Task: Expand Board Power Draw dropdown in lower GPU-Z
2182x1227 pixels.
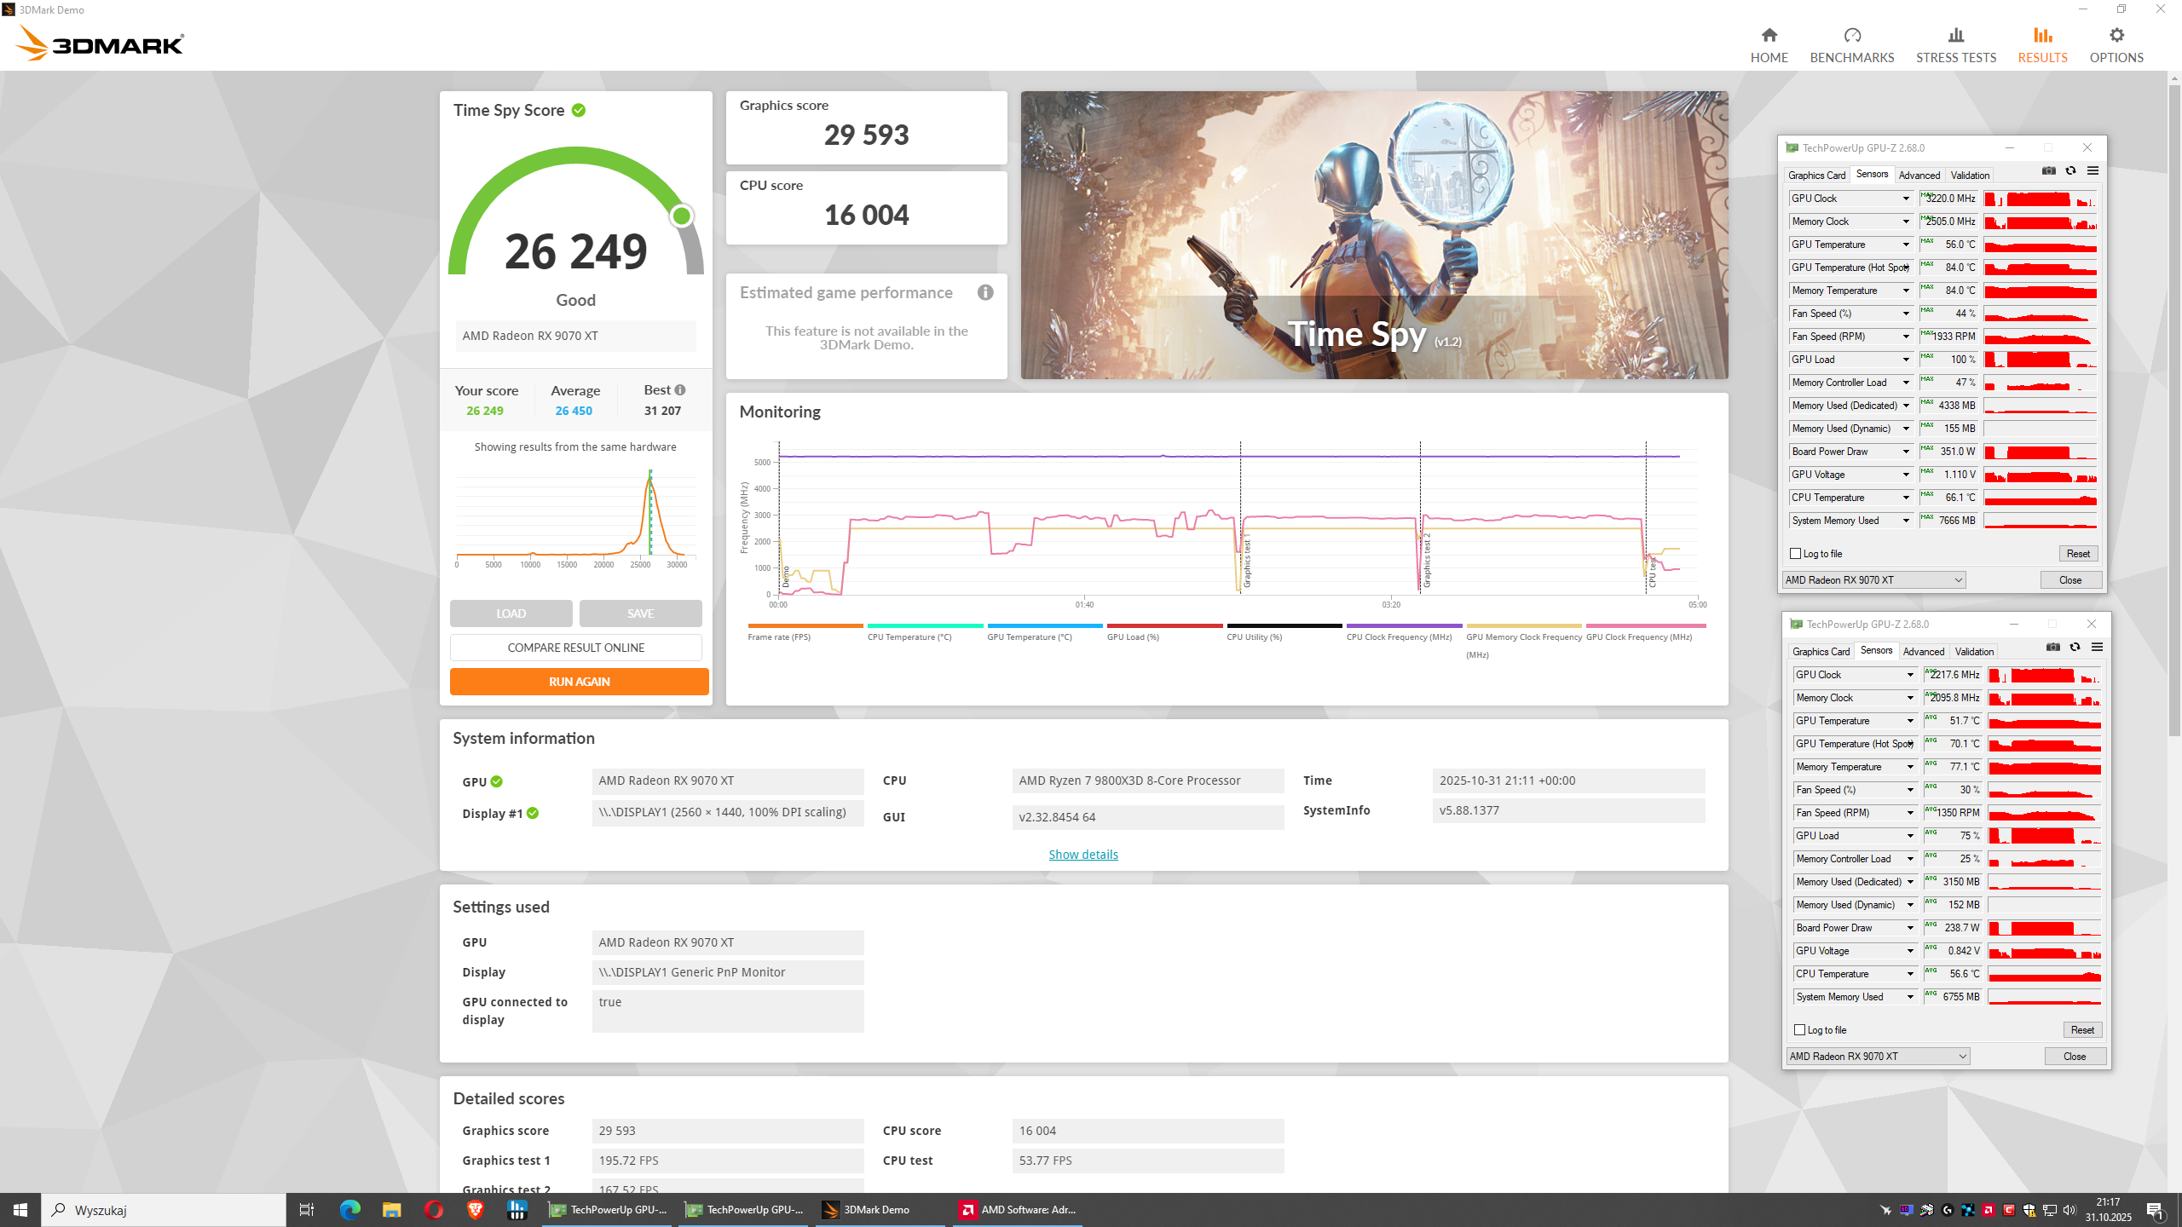Action: tap(1910, 928)
